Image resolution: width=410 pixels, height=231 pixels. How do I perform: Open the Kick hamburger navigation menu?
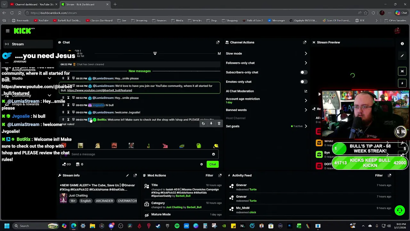pos(7,31)
